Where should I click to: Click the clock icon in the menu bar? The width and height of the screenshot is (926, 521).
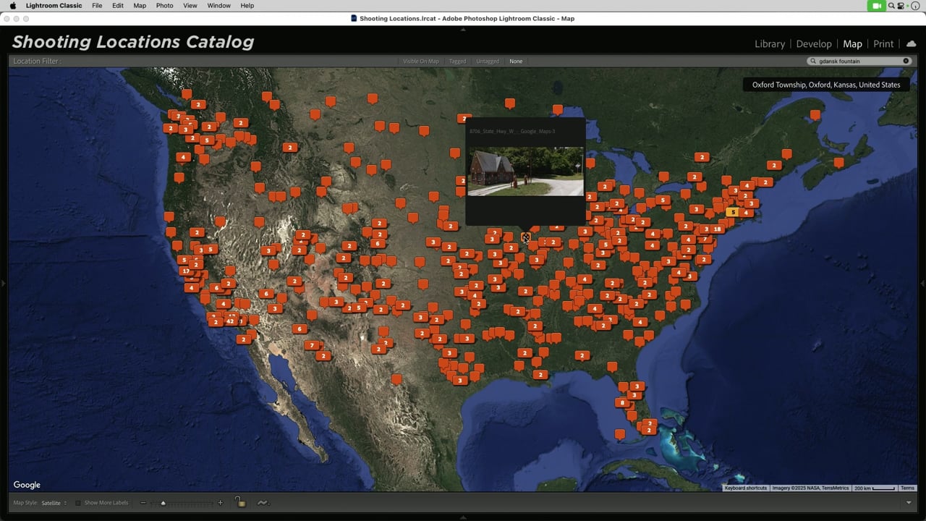[x=915, y=6]
